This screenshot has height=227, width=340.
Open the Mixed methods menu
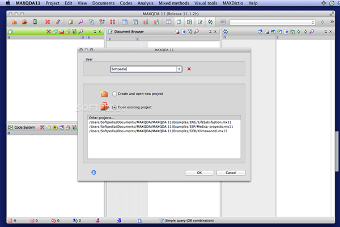[x=174, y=3]
